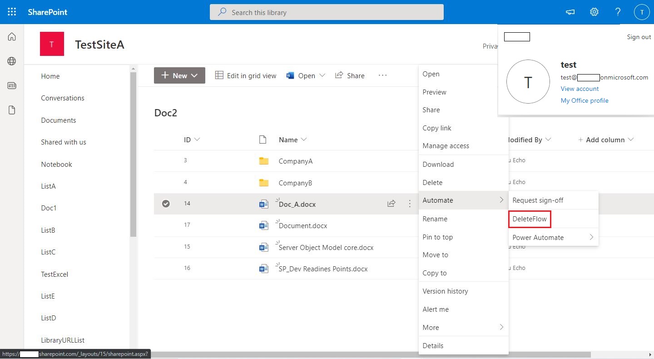This screenshot has width=654, height=359.
Task: Click the account avatar T in header
Action: click(x=642, y=12)
